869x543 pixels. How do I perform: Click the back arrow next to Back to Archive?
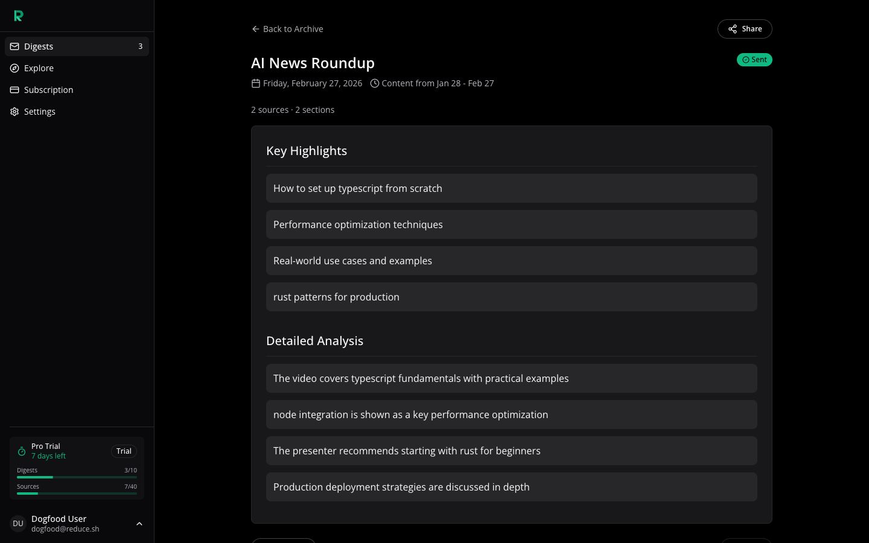click(x=255, y=29)
